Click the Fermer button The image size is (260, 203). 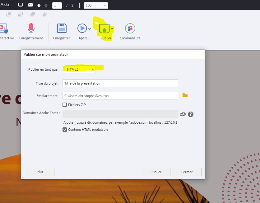[x=187, y=172]
